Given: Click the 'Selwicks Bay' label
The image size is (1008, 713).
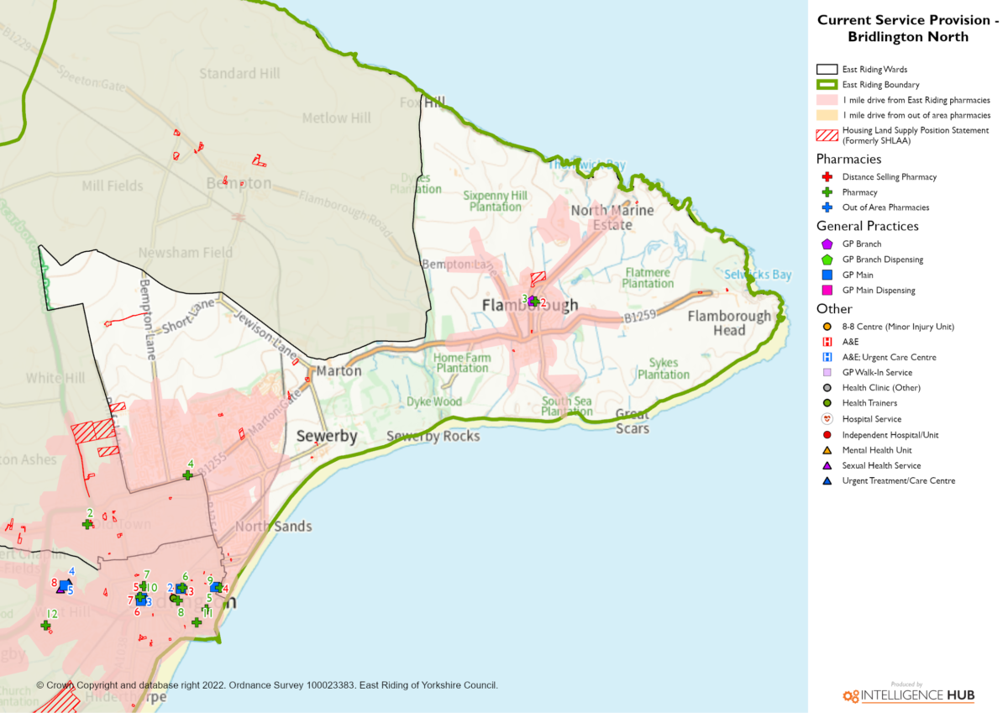Looking at the screenshot, I should 758,275.
